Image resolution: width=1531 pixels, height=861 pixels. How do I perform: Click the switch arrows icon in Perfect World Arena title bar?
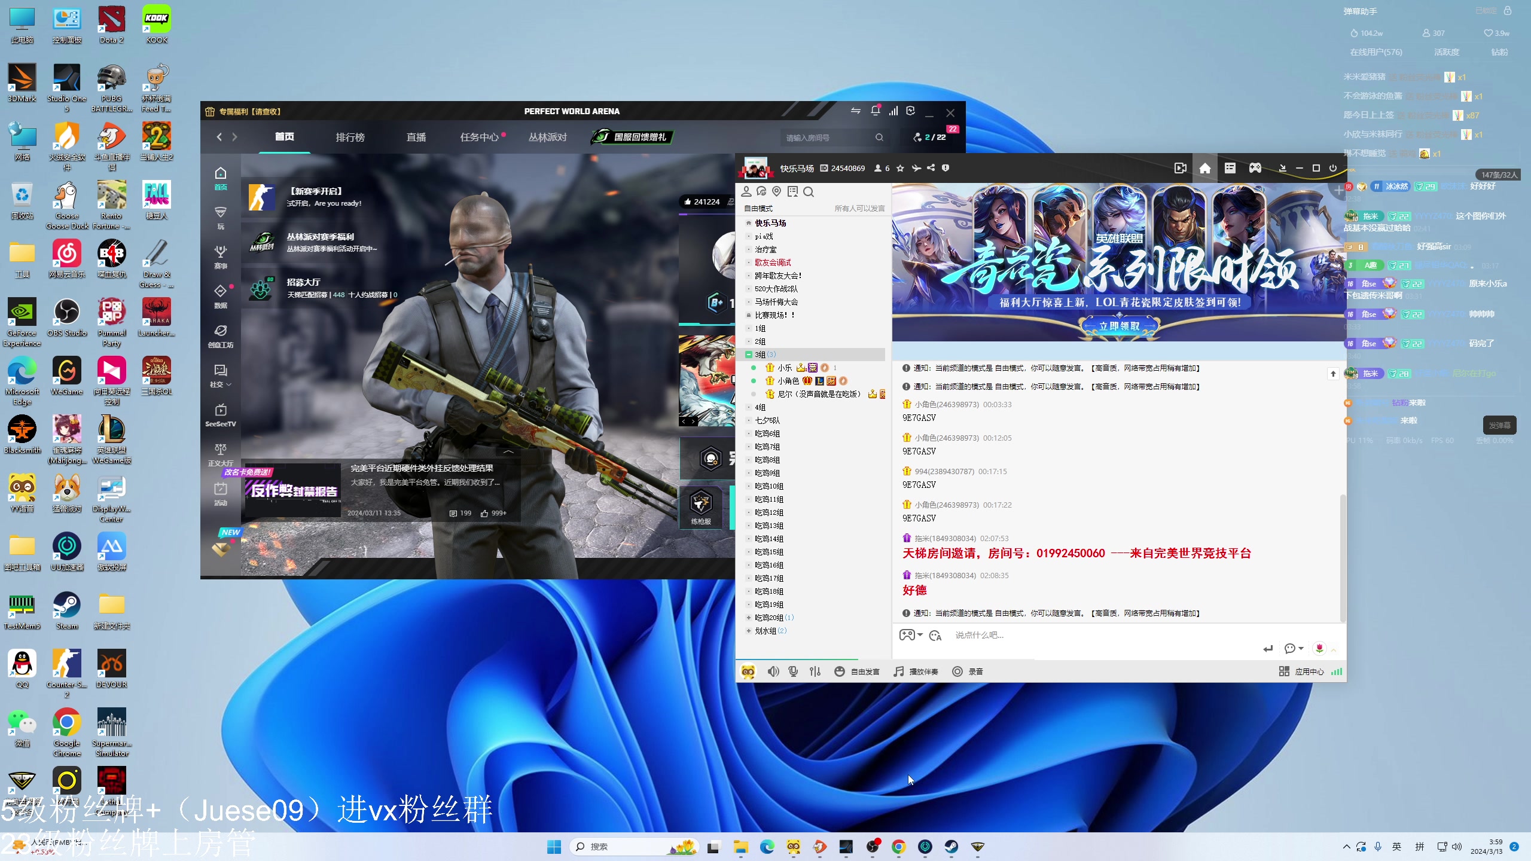[x=856, y=111]
